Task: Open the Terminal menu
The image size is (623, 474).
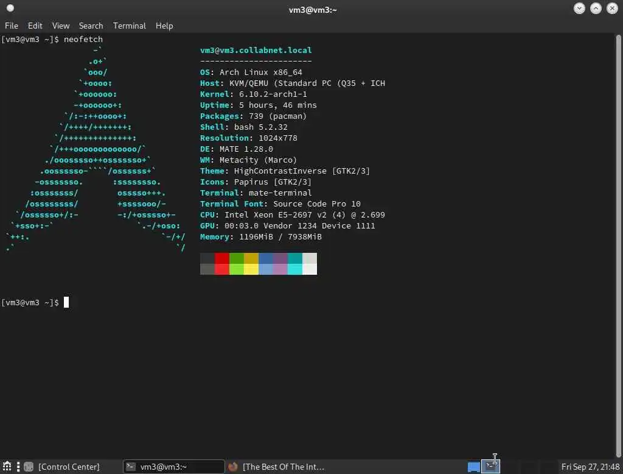Action: click(129, 26)
